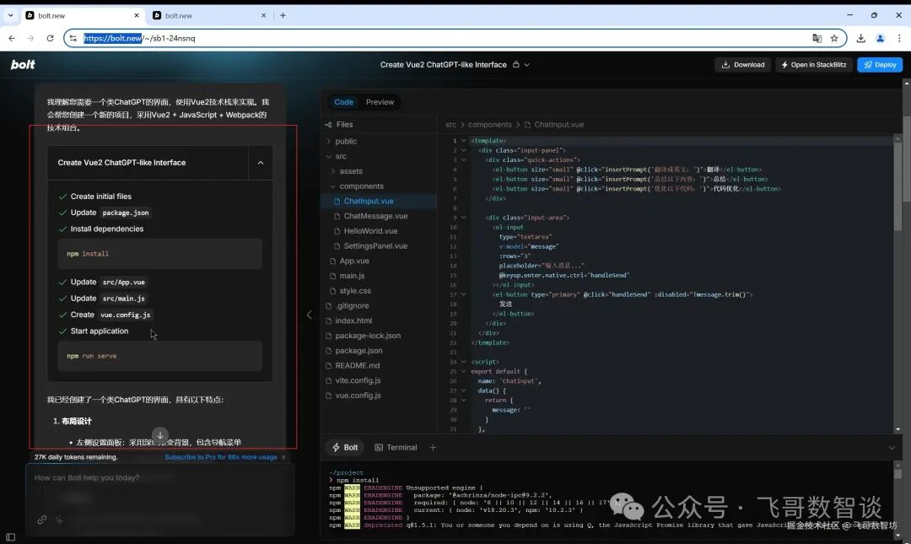This screenshot has height=544, width=911.
Task: Select the Bolt terminal tab
Action: pyautogui.click(x=345, y=448)
